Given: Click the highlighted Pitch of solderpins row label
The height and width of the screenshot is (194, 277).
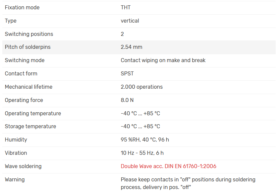Looking at the screenshot, I should click(x=28, y=47).
